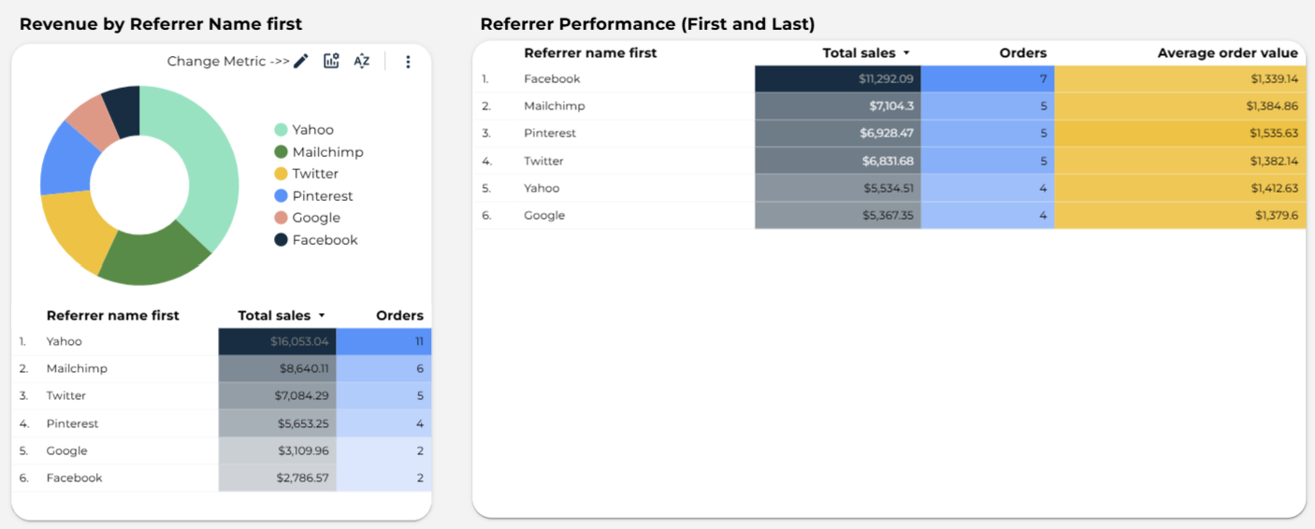Click the Orders header in Referrer Performance table
The width and height of the screenshot is (1315, 529).
(1022, 53)
